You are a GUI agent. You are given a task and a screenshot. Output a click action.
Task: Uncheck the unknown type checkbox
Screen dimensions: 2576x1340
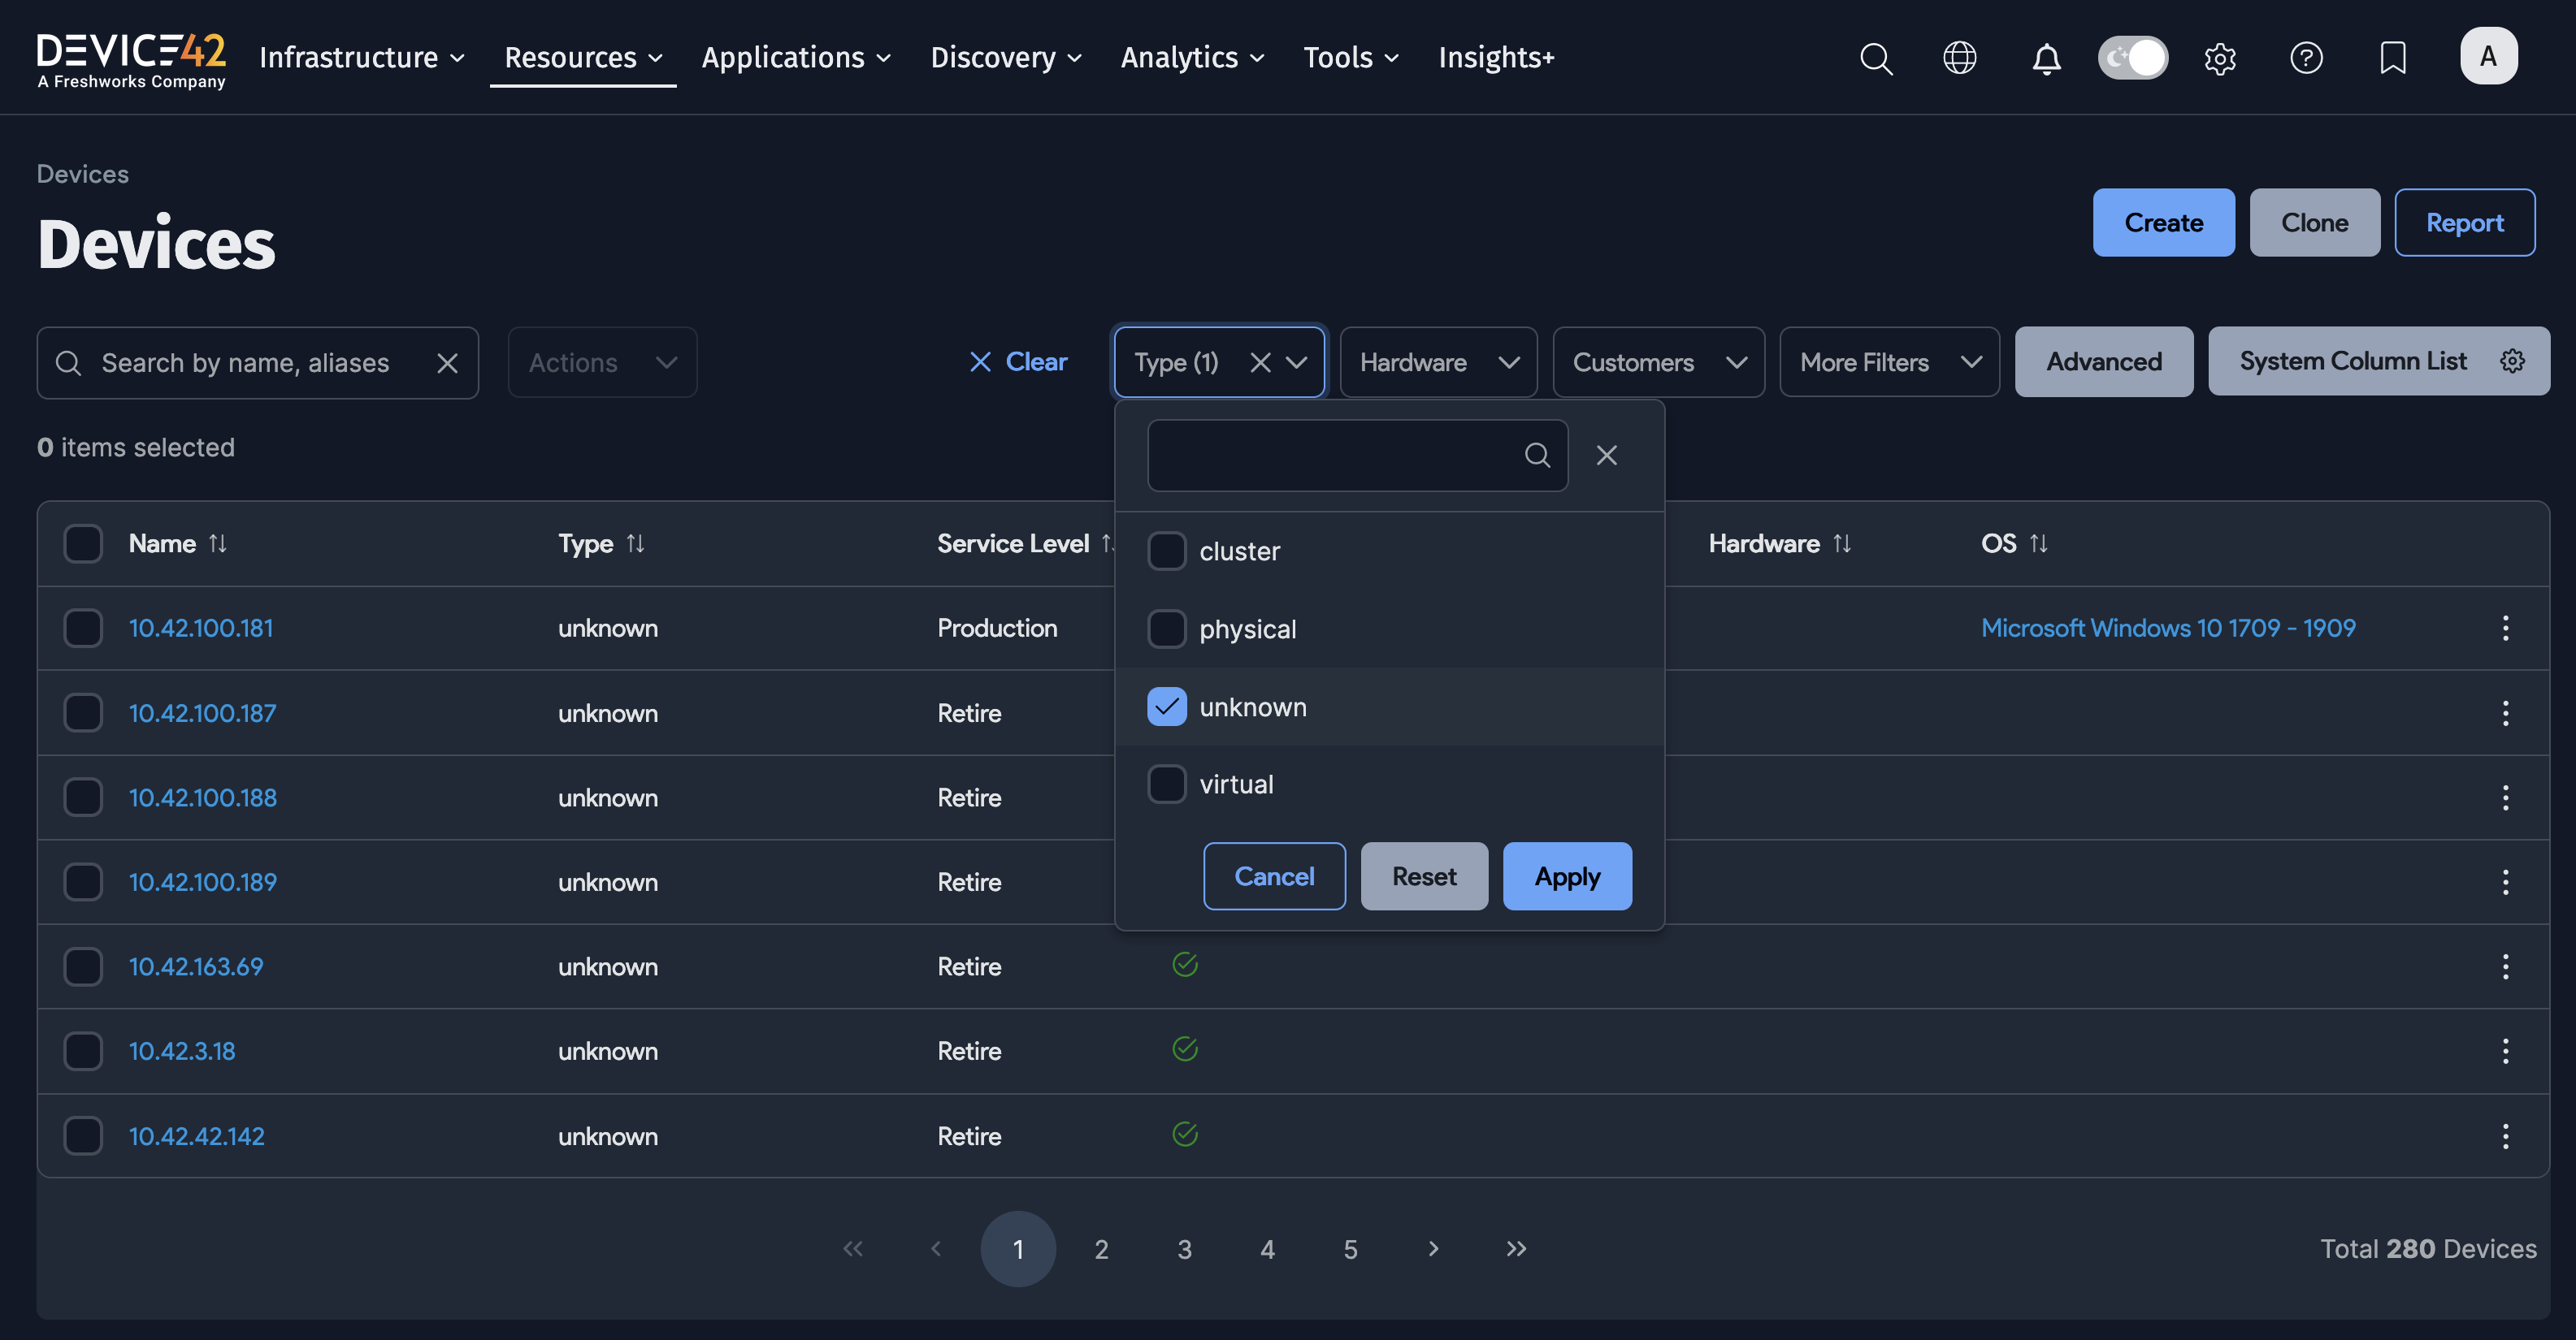pyautogui.click(x=1166, y=707)
